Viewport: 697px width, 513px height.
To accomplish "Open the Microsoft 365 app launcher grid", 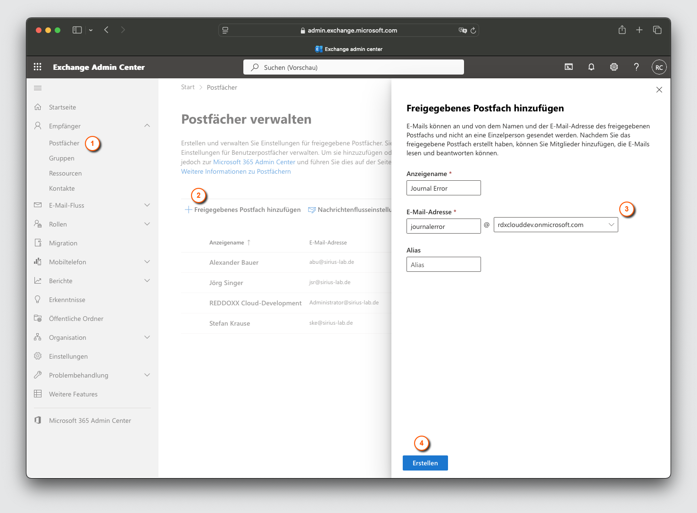I will click(x=38, y=67).
